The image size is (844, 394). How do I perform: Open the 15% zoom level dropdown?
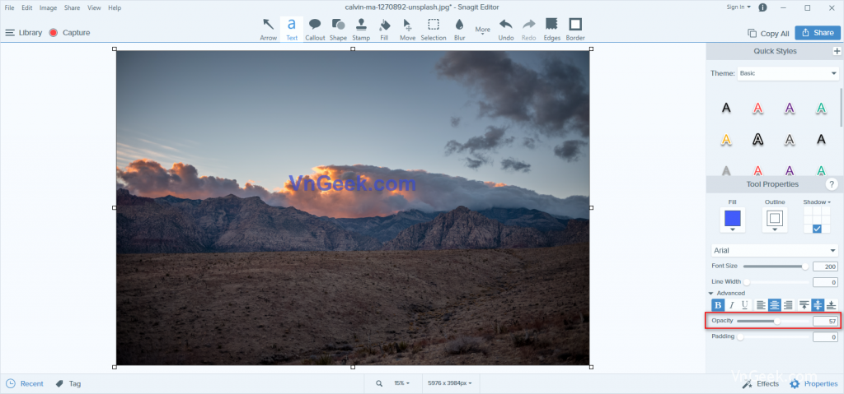pyautogui.click(x=401, y=383)
